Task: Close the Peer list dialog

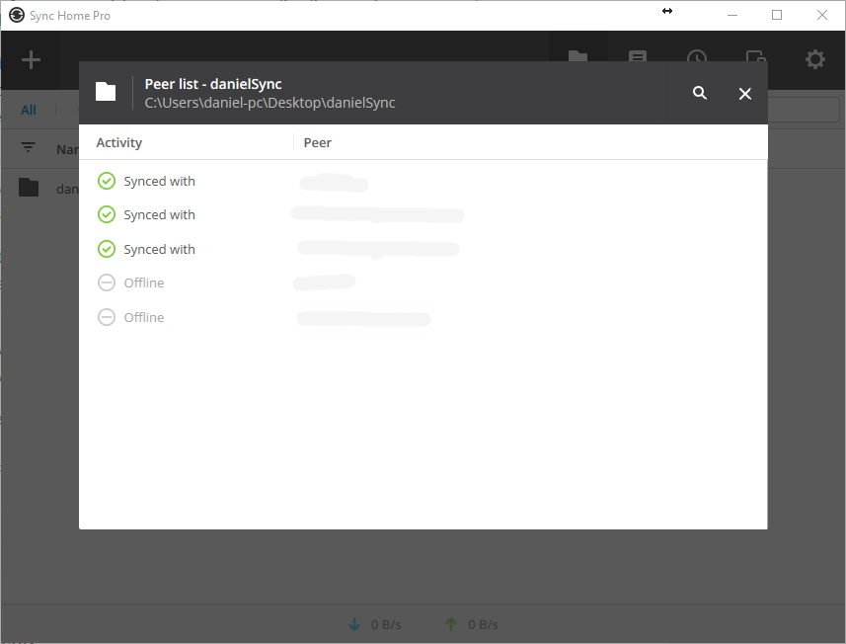Action: [745, 93]
